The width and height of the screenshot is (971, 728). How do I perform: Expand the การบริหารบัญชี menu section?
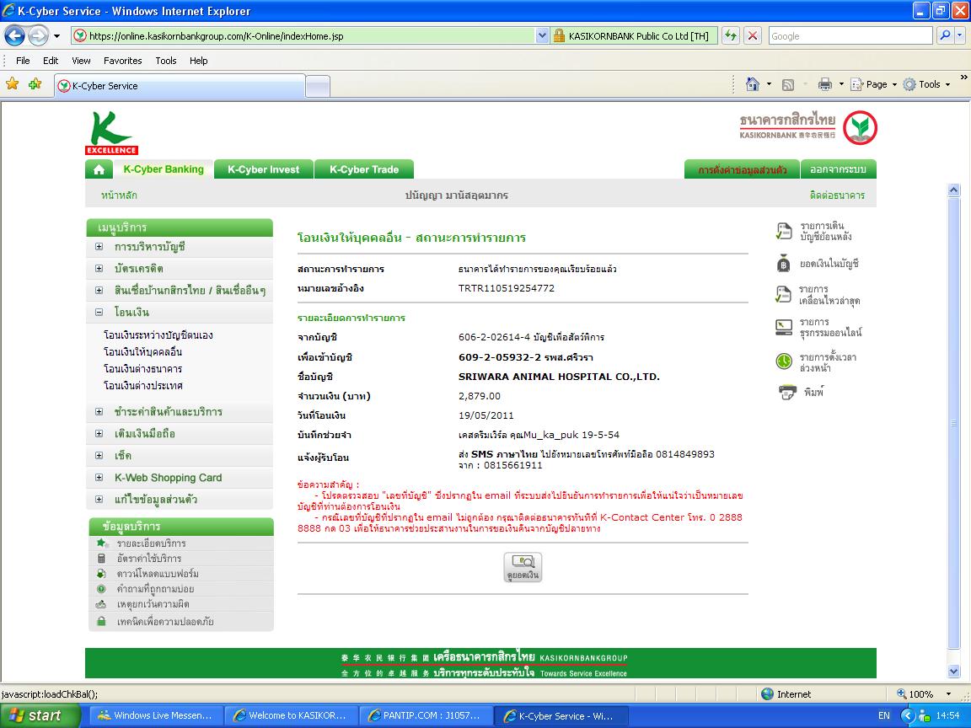click(99, 247)
